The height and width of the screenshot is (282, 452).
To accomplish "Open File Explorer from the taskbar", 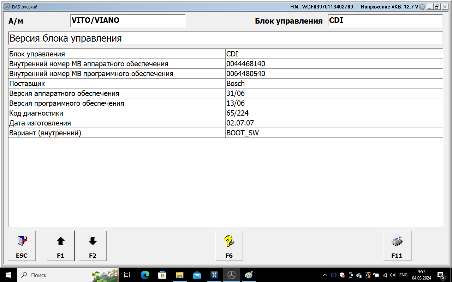I will click(x=179, y=275).
